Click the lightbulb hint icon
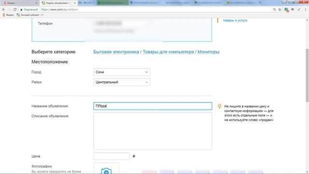This screenshot has width=309, height=174. pyautogui.click(x=220, y=106)
